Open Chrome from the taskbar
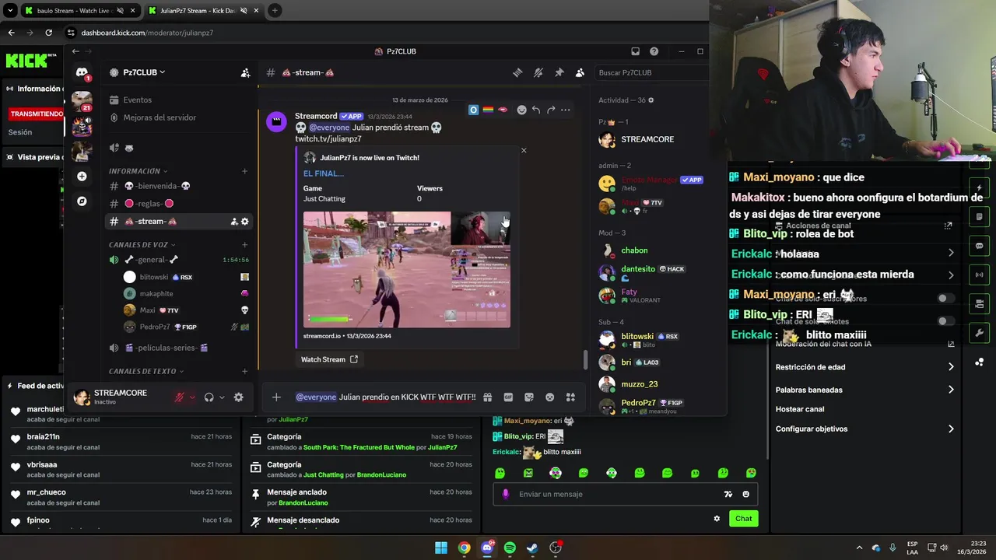996x560 pixels. [x=464, y=548]
